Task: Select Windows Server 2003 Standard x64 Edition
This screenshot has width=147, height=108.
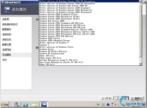Action: click(89, 23)
